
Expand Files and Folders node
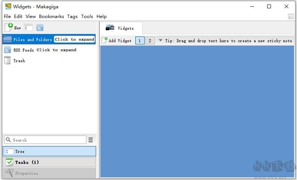(x=75, y=40)
